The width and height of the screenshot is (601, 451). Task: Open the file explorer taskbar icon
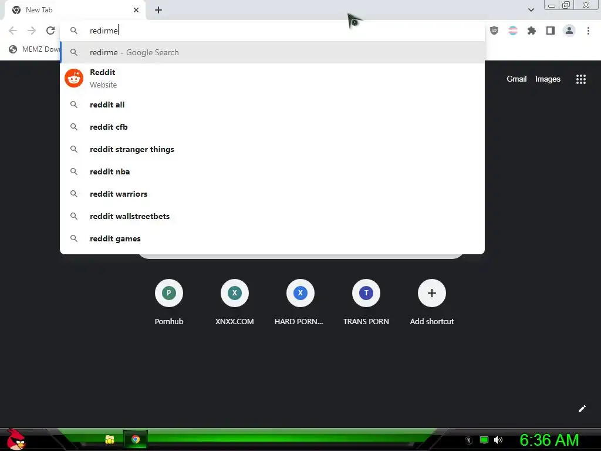pyautogui.click(x=110, y=439)
